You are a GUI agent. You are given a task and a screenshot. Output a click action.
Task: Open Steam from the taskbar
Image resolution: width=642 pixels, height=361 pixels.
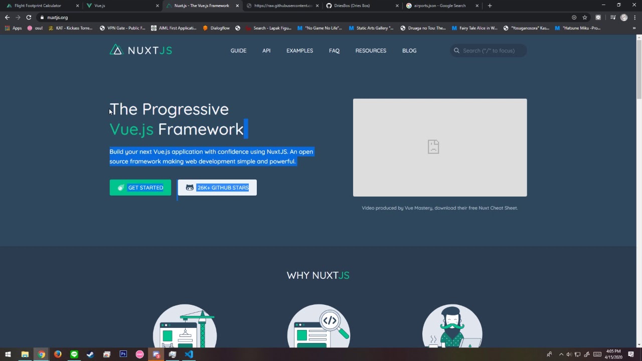pyautogui.click(x=90, y=354)
